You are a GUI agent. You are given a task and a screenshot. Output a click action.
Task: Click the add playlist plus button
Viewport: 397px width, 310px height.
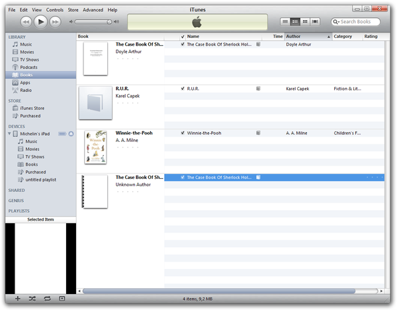tap(17, 299)
